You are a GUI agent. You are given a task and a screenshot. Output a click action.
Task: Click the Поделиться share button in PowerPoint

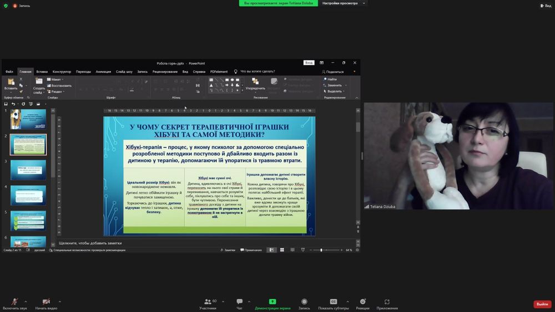(333, 71)
